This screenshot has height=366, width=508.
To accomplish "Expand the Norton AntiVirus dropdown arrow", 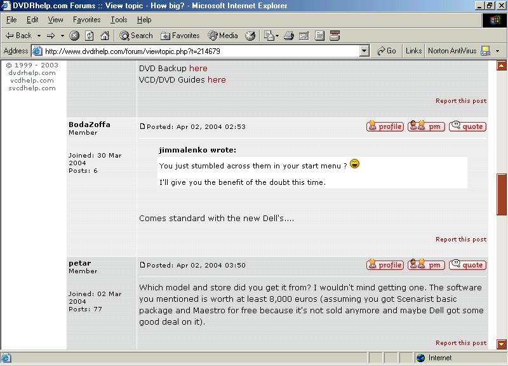I will 497,51.
